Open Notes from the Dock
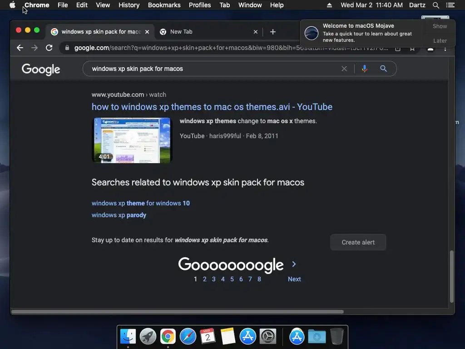Image resolution: width=465 pixels, height=349 pixels. coord(228,336)
